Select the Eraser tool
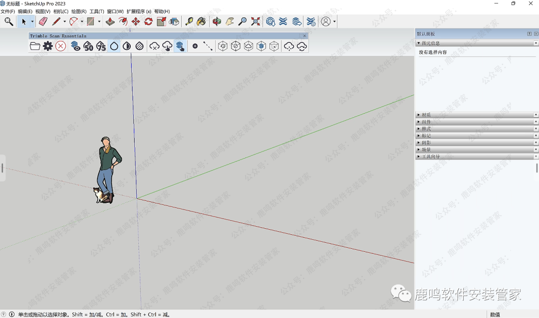Image resolution: width=539 pixels, height=318 pixels. (x=43, y=21)
